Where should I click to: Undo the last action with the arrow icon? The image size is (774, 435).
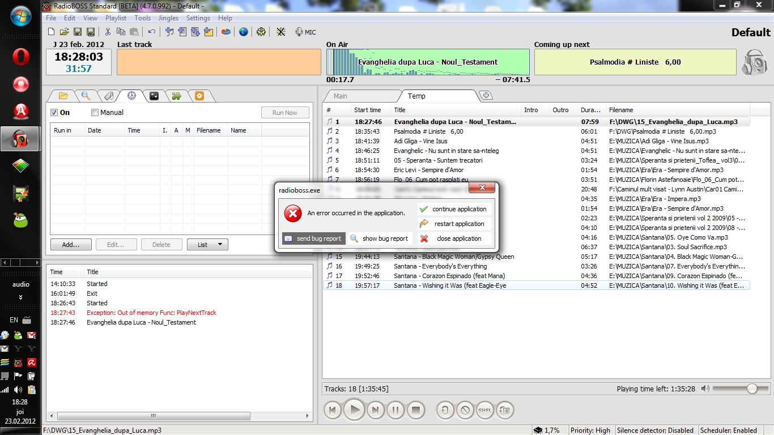coord(151,32)
